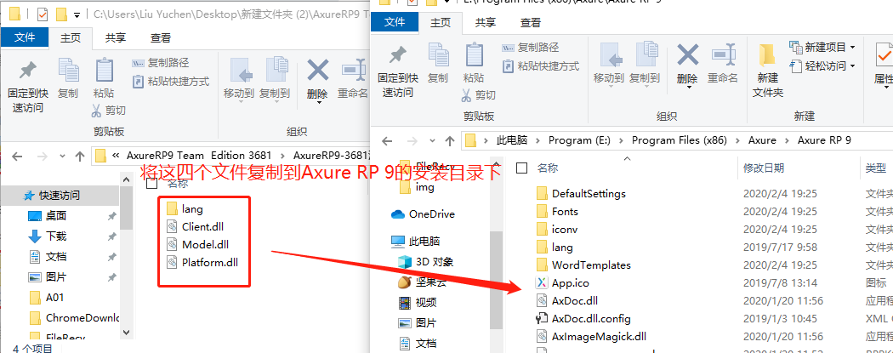Rename (重命名) in right window ribbon

tap(723, 64)
